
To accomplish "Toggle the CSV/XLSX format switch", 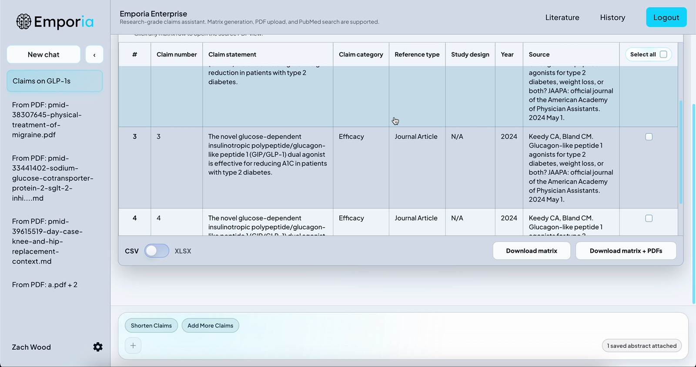I will [x=157, y=251].
